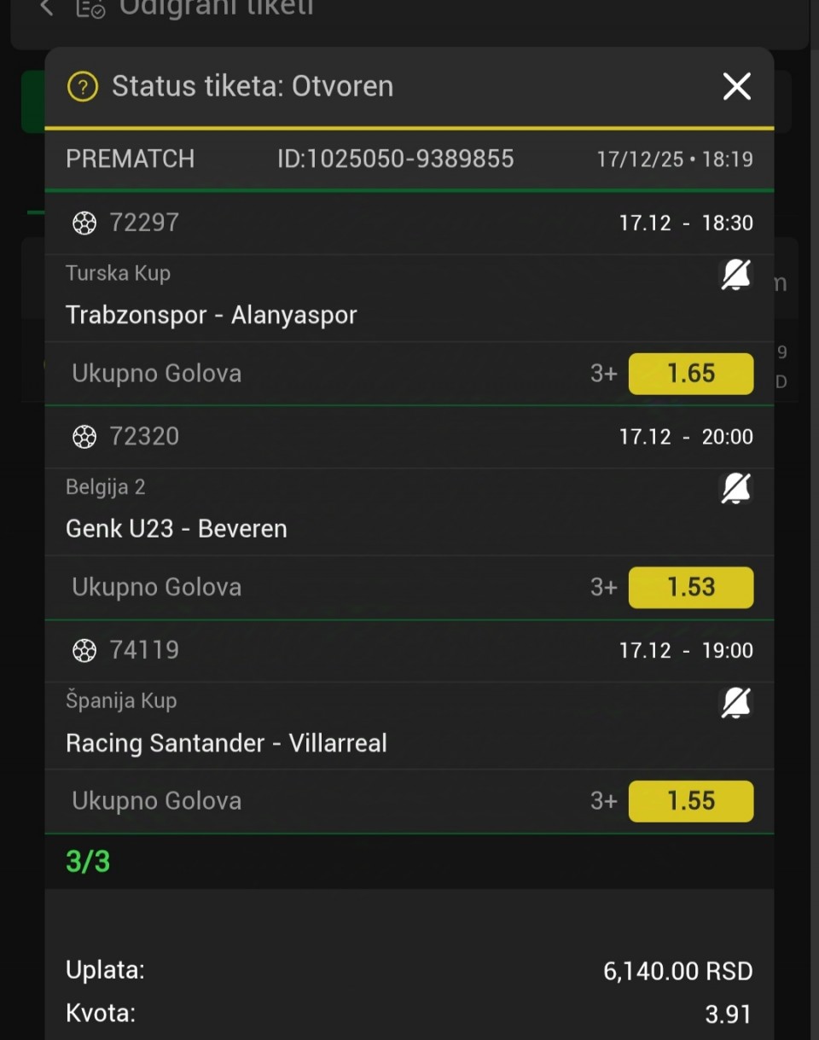819x1040 pixels.
Task: Open Trabzonspor - Alanyaspor match details
Action: (x=212, y=315)
